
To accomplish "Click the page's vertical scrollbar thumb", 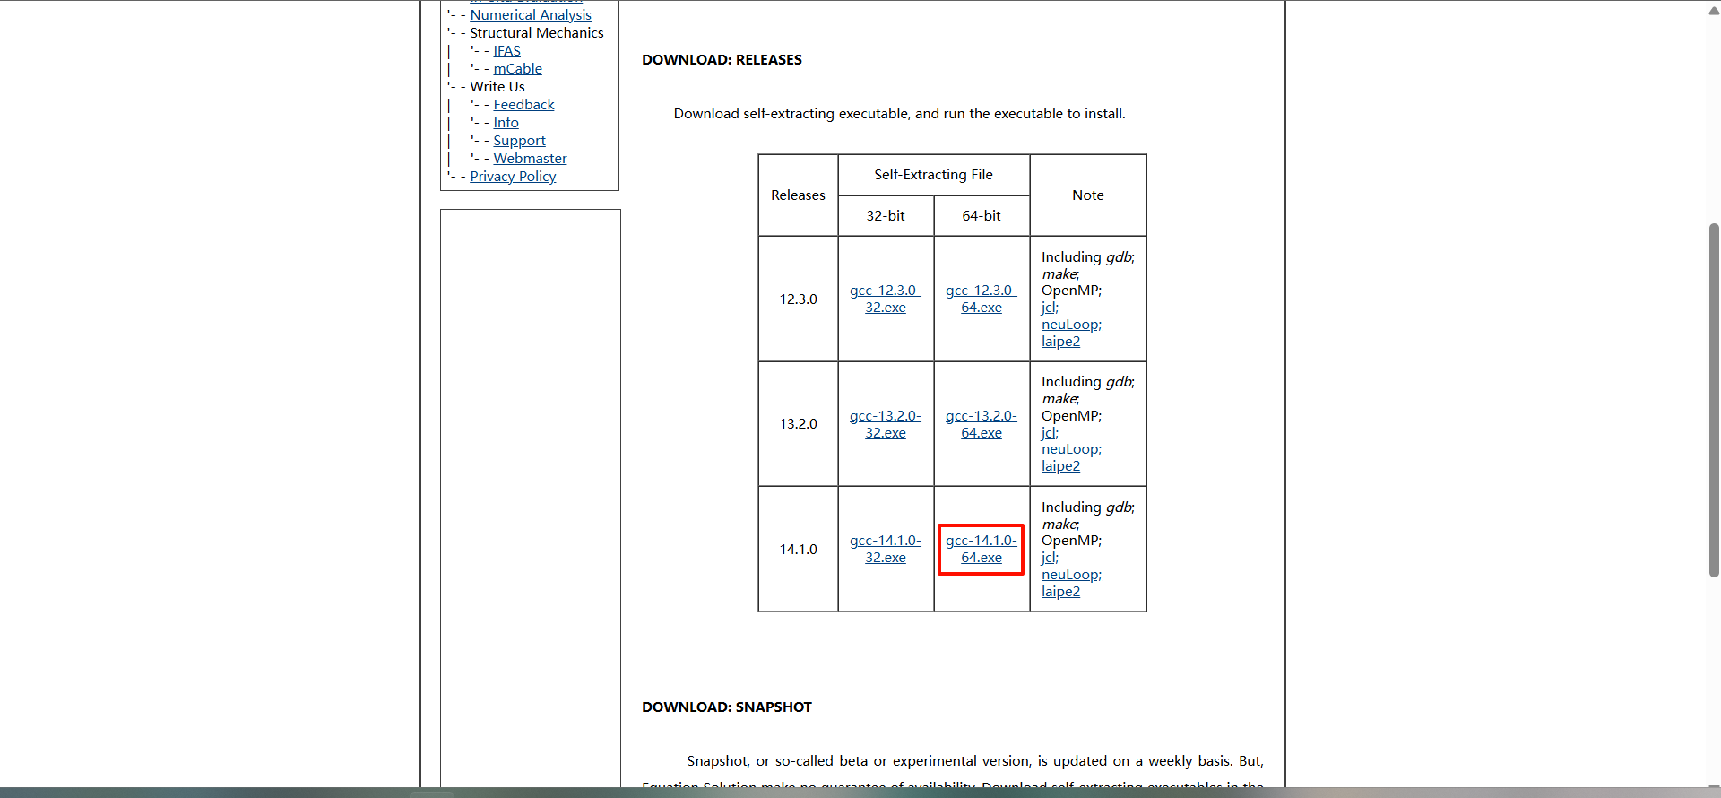I will coord(1714,399).
